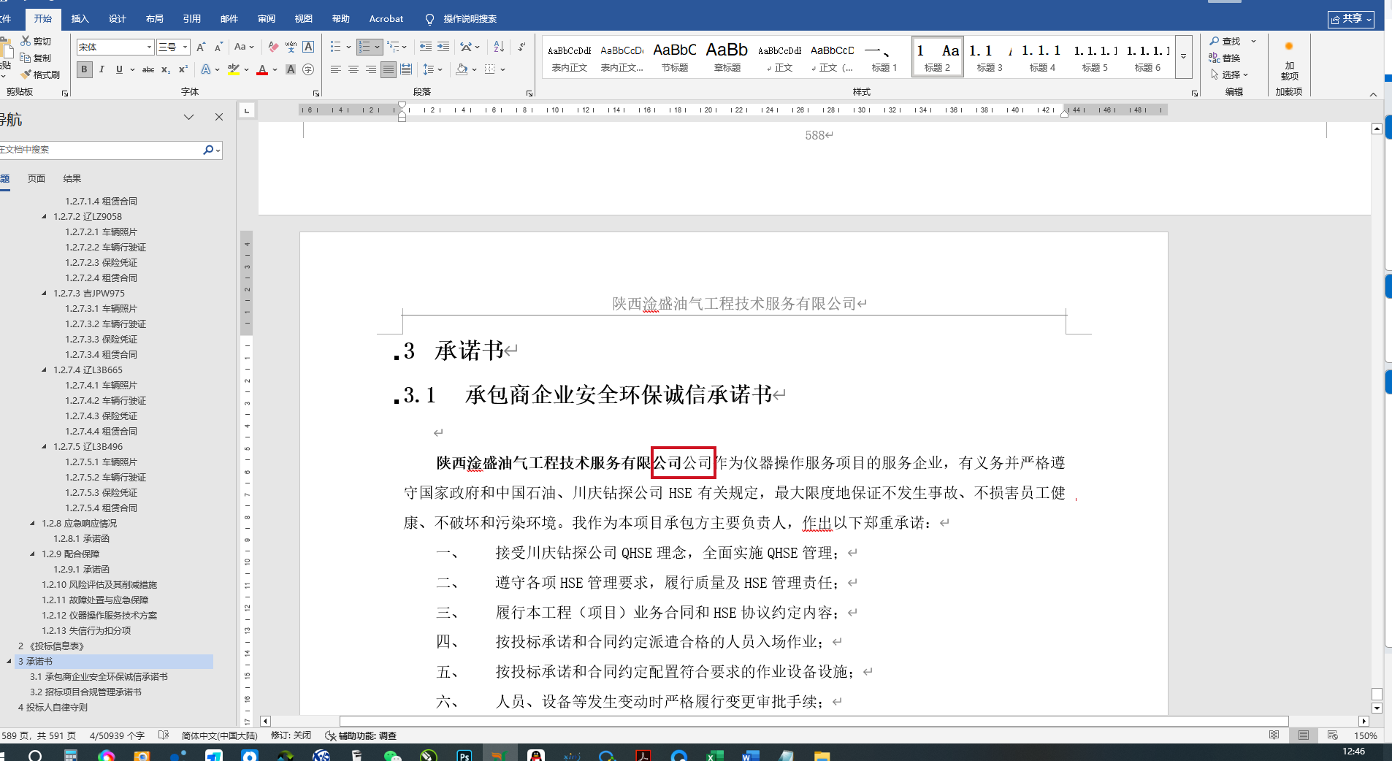The width and height of the screenshot is (1392, 761).
Task: Click the paragraph shading paint bucket
Action: point(462,69)
